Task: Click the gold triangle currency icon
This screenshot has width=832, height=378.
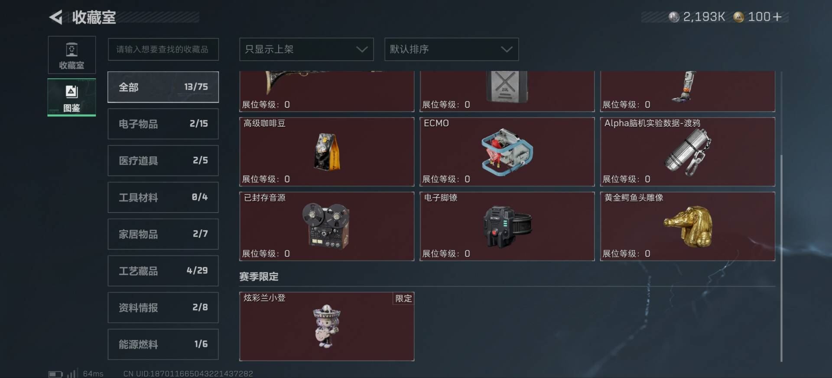Action: click(738, 17)
